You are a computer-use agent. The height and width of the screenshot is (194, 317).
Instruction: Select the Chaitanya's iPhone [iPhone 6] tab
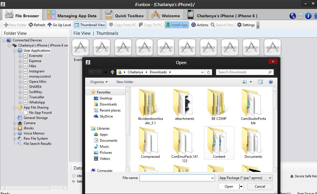click(x=222, y=15)
